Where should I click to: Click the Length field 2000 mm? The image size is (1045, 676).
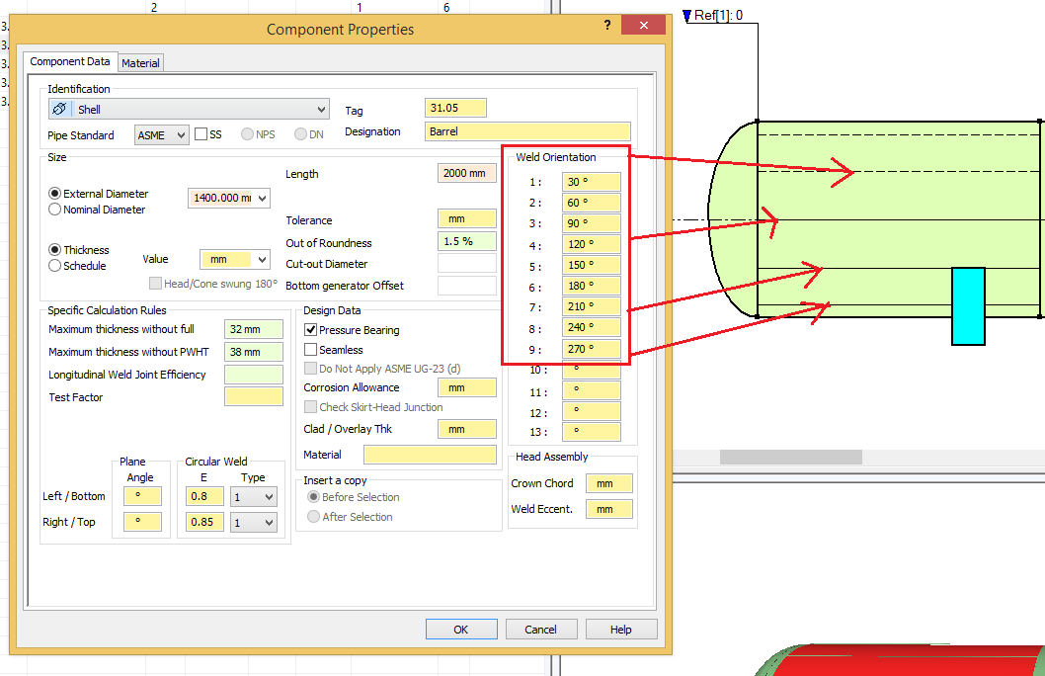(466, 173)
